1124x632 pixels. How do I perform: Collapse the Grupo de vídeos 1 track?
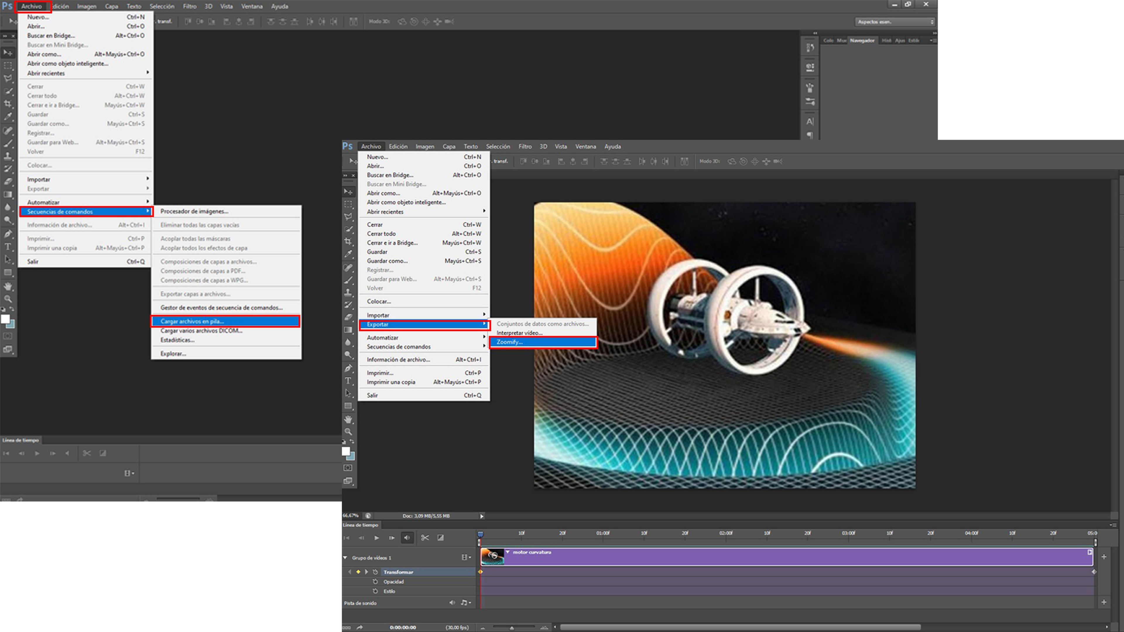pos(345,557)
